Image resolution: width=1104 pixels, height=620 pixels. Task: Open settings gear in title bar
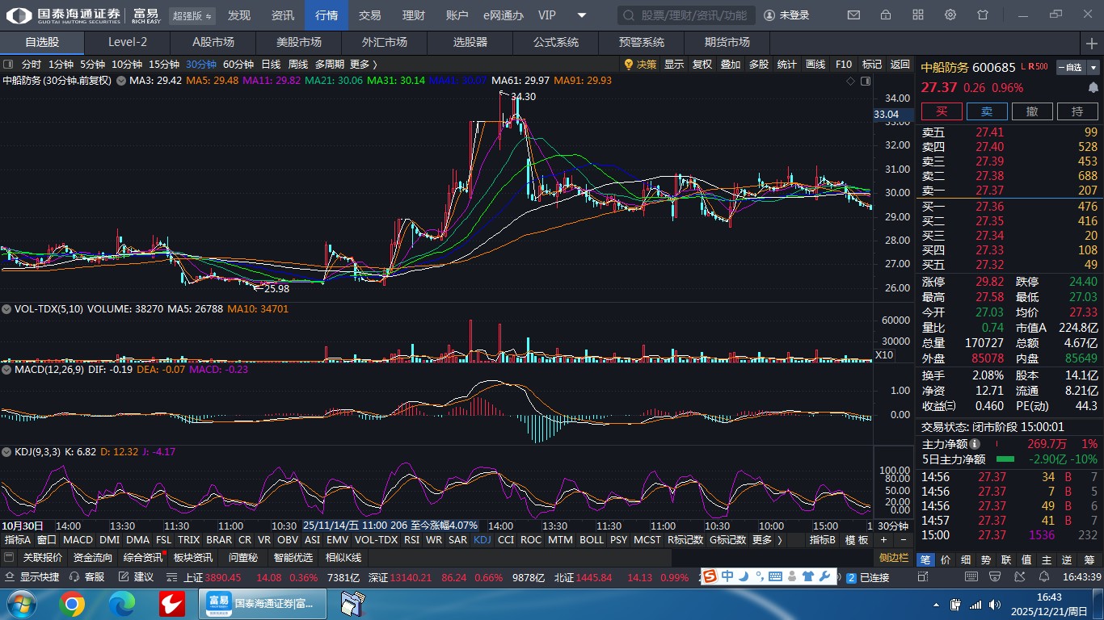coord(950,15)
